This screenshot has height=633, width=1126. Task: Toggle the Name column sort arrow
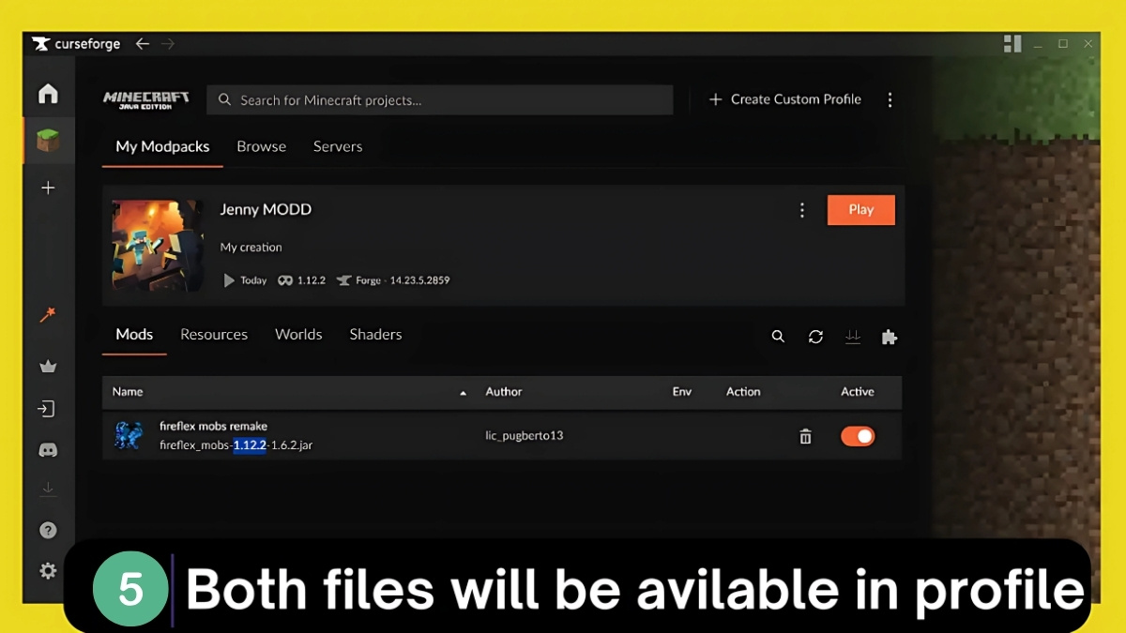tap(463, 393)
